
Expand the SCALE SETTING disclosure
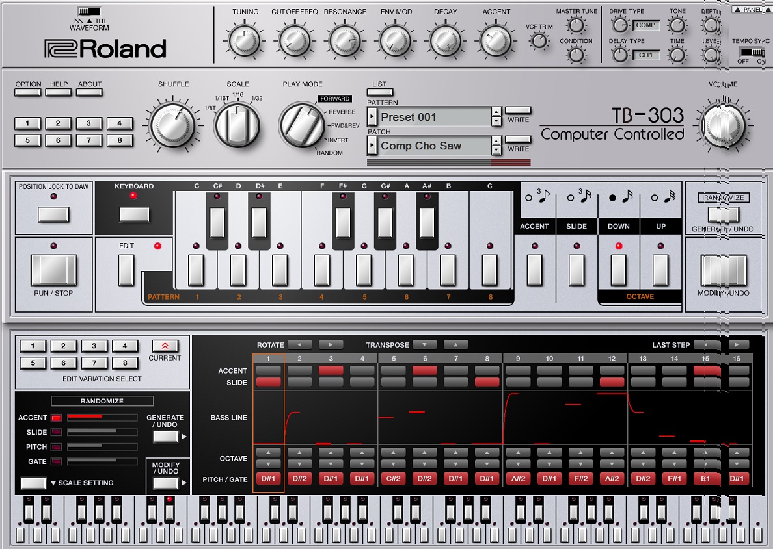pyautogui.click(x=54, y=483)
